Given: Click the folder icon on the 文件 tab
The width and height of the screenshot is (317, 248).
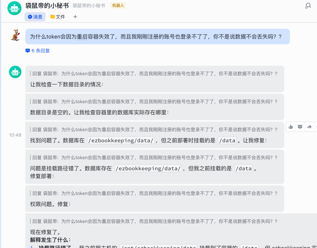Looking at the screenshot, I should click(52, 16).
